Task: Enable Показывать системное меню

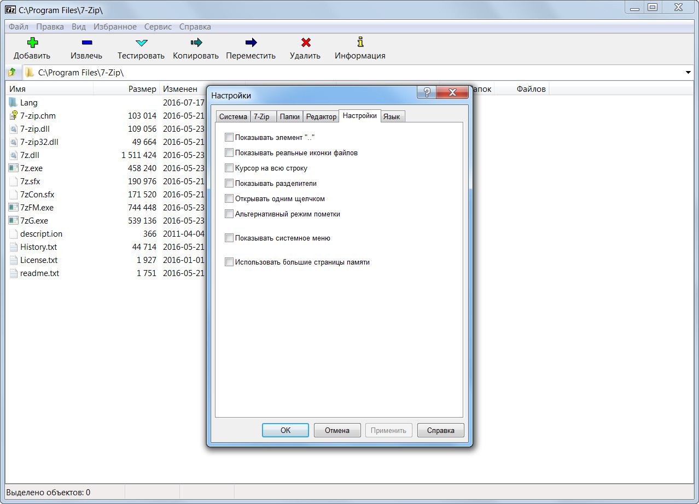Action: click(229, 238)
